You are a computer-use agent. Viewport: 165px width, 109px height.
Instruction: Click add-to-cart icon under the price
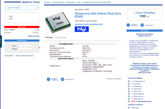click(x=128, y=25)
